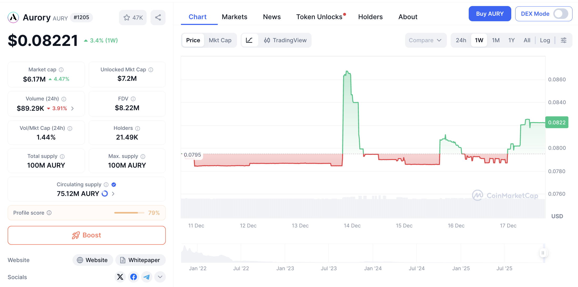This screenshot has width=578, height=287.
Task: Open the Facebook social link
Action: coord(133,277)
